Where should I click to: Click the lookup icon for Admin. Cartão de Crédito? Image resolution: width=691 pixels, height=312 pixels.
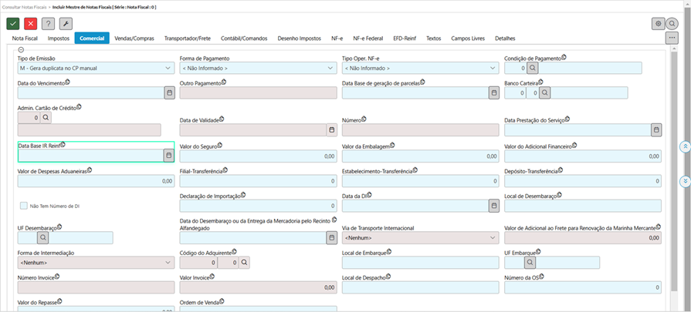(x=46, y=117)
